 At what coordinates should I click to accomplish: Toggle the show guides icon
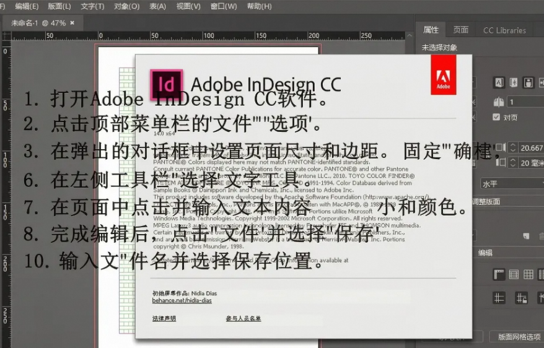pyautogui.click(x=499, y=298)
